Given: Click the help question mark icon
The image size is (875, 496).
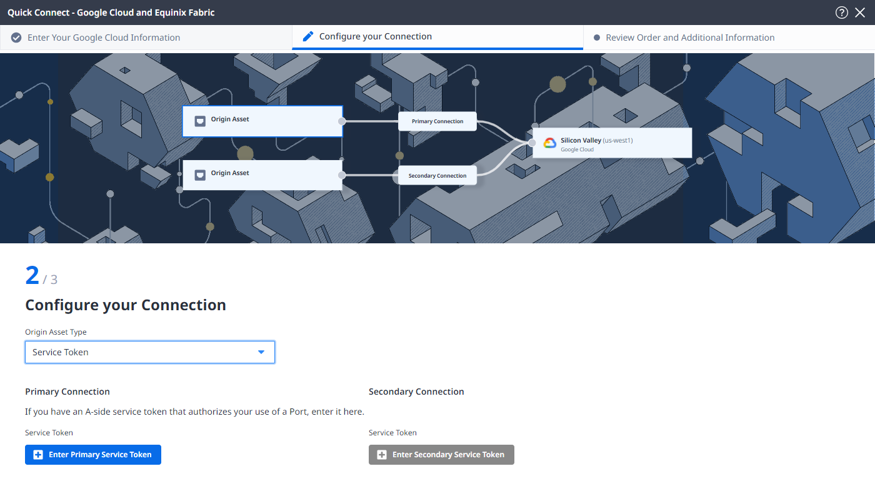Looking at the screenshot, I should (x=841, y=13).
